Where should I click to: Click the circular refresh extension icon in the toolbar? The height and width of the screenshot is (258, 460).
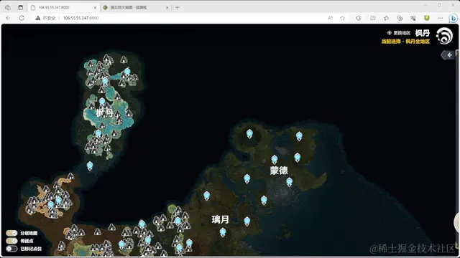click(x=359, y=18)
